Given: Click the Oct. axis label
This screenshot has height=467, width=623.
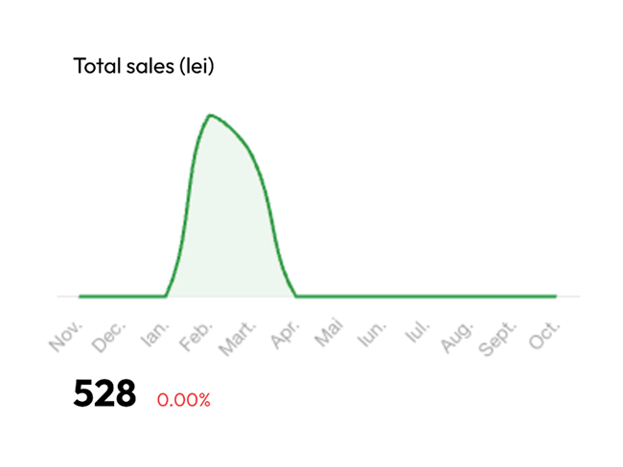Looking at the screenshot, I should click(544, 336).
